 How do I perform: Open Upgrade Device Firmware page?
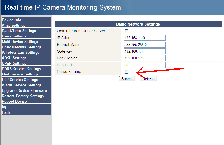click(x=24, y=90)
